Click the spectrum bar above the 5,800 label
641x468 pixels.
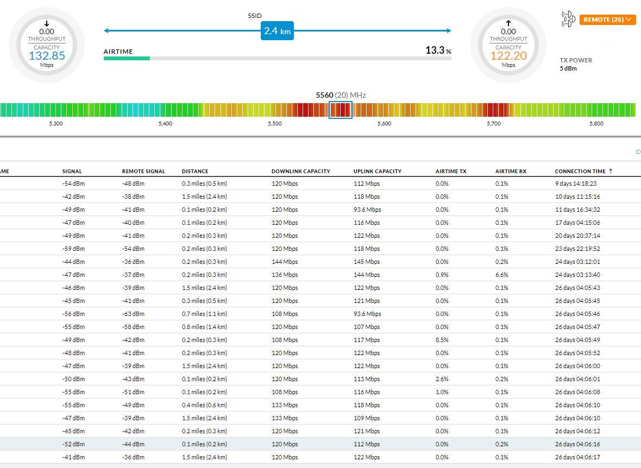pos(596,110)
